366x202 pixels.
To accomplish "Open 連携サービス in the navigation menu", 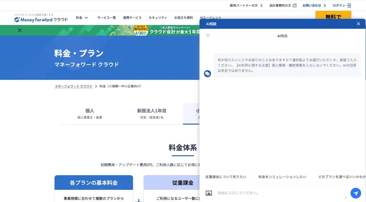I will [x=132, y=18].
